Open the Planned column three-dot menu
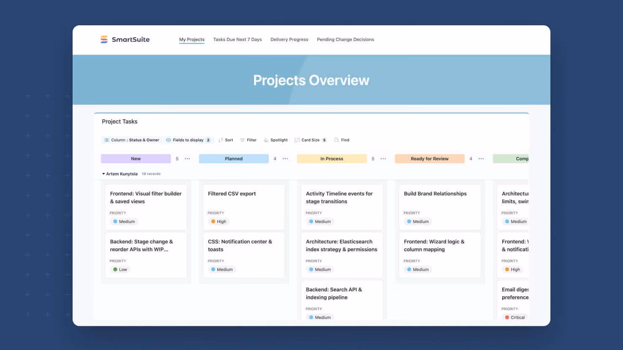Image resolution: width=623 pixels, height=350 pixels. [x=285, y=159]
